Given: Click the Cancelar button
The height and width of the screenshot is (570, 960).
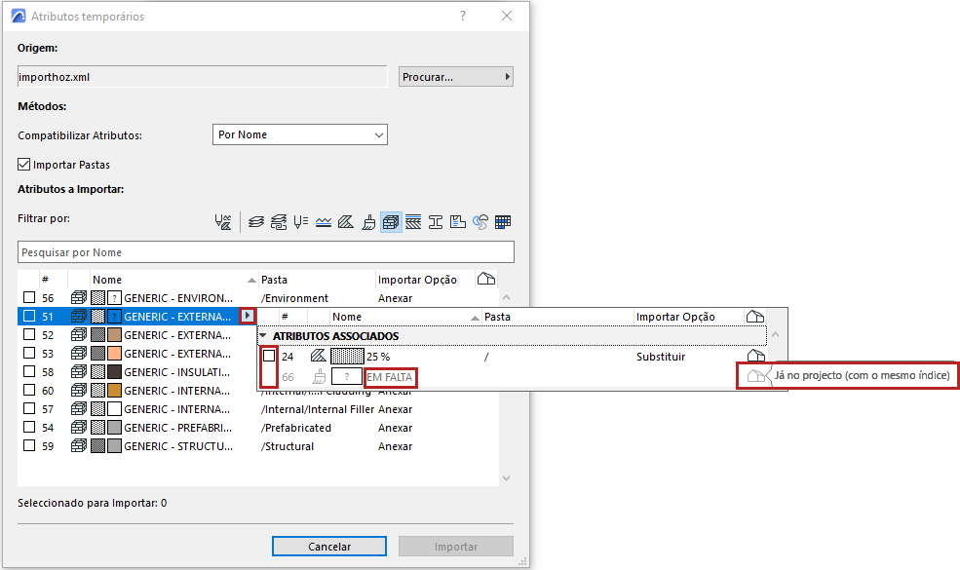Looking at the screenshot, I should point(329,546).
